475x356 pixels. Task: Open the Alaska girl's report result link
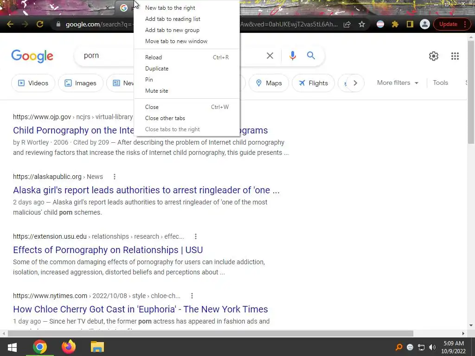click(146, 190)
